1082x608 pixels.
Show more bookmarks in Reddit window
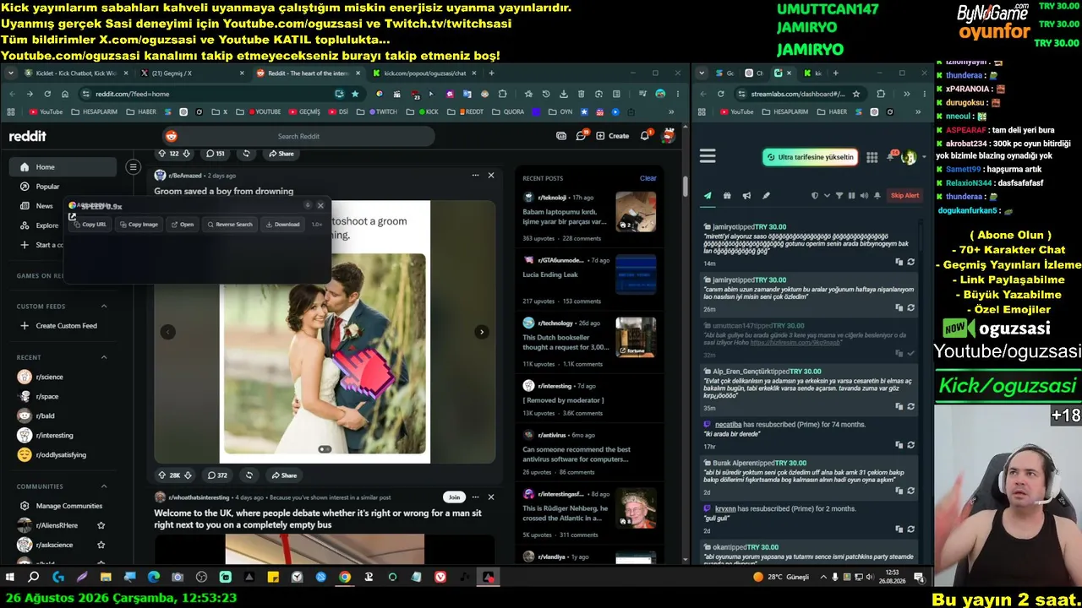click(672, 111)
